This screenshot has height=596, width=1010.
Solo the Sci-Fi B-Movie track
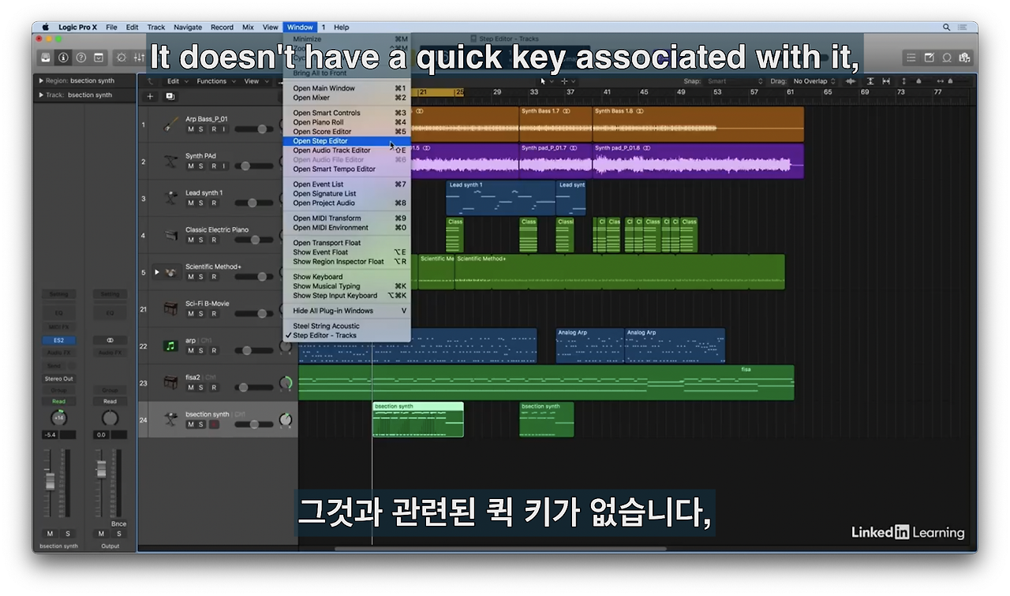click(x=201, y=314)
